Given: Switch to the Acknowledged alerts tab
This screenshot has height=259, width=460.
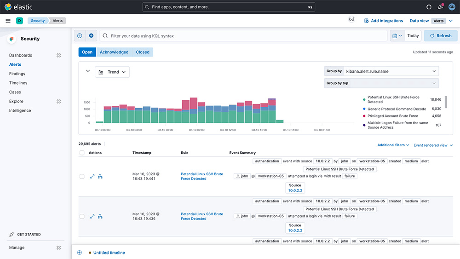Looking at the screenshot, I should [114, 52].
